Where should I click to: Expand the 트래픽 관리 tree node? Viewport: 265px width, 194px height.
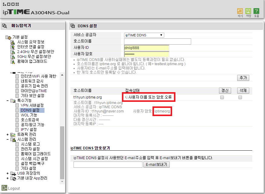(x=8, y=135)
